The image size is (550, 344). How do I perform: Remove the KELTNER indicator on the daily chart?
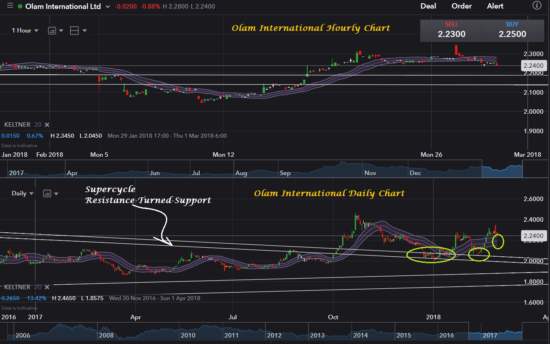47,287
